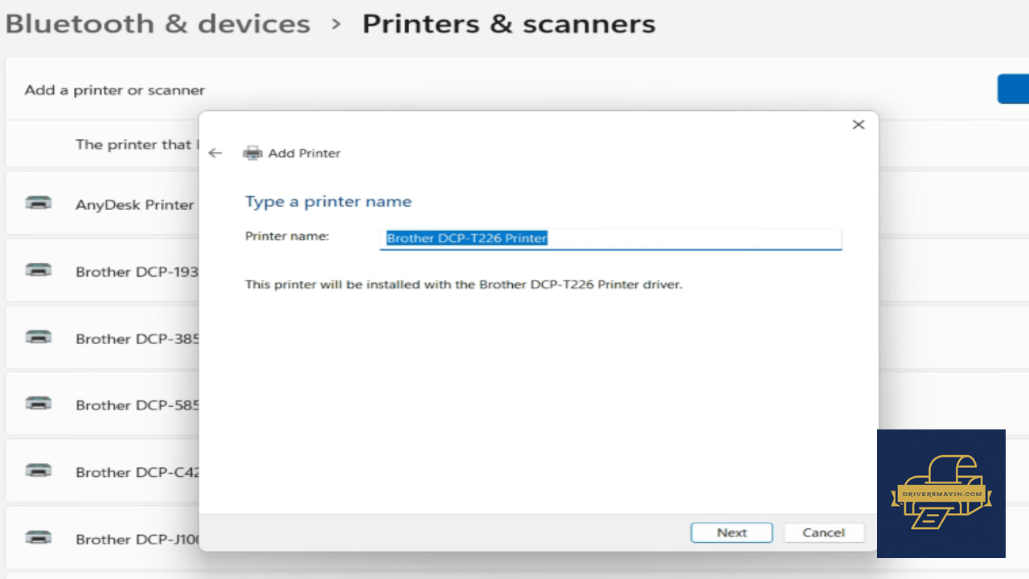This screenshot has width=1029, height=579.
Task: Click the driver installation info text
Action: click(x=464, y=284)
